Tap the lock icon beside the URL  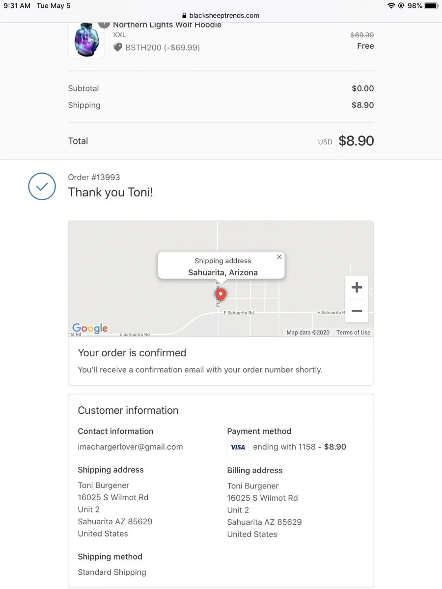tap(185, 15)
